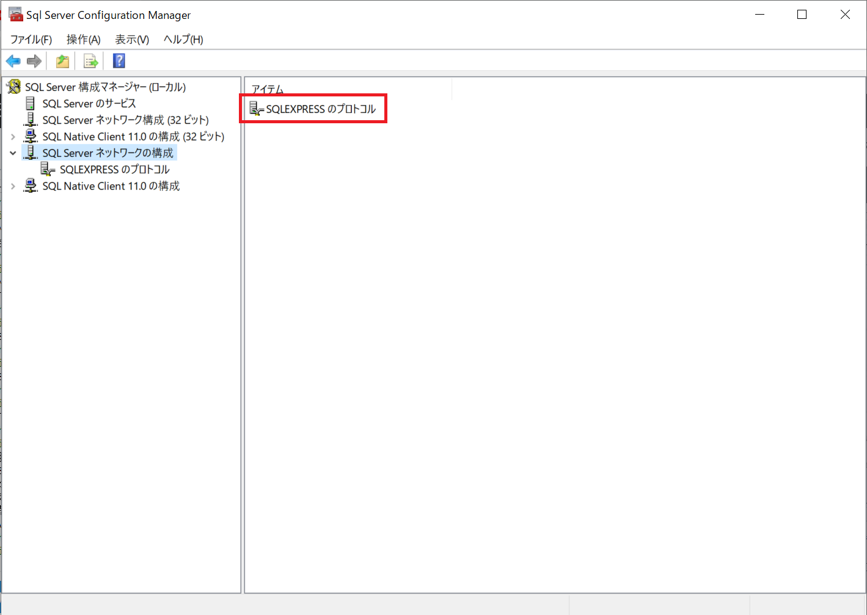This screenshot has height=615, width=867.
Task: Open the 操作(A) menu
Action: tap(83, 40)
